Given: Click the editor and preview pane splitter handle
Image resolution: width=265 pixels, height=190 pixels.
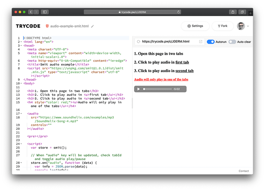Looking at the screenshot, I should [132, 103].
